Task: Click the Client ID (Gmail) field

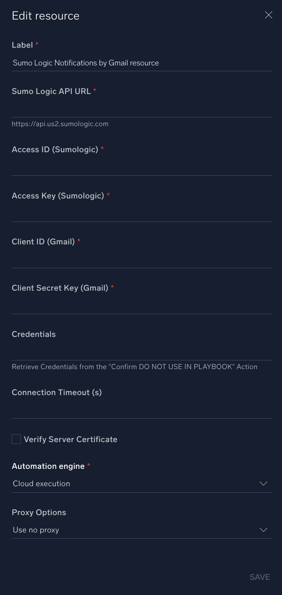Action: tap(142, 260)
